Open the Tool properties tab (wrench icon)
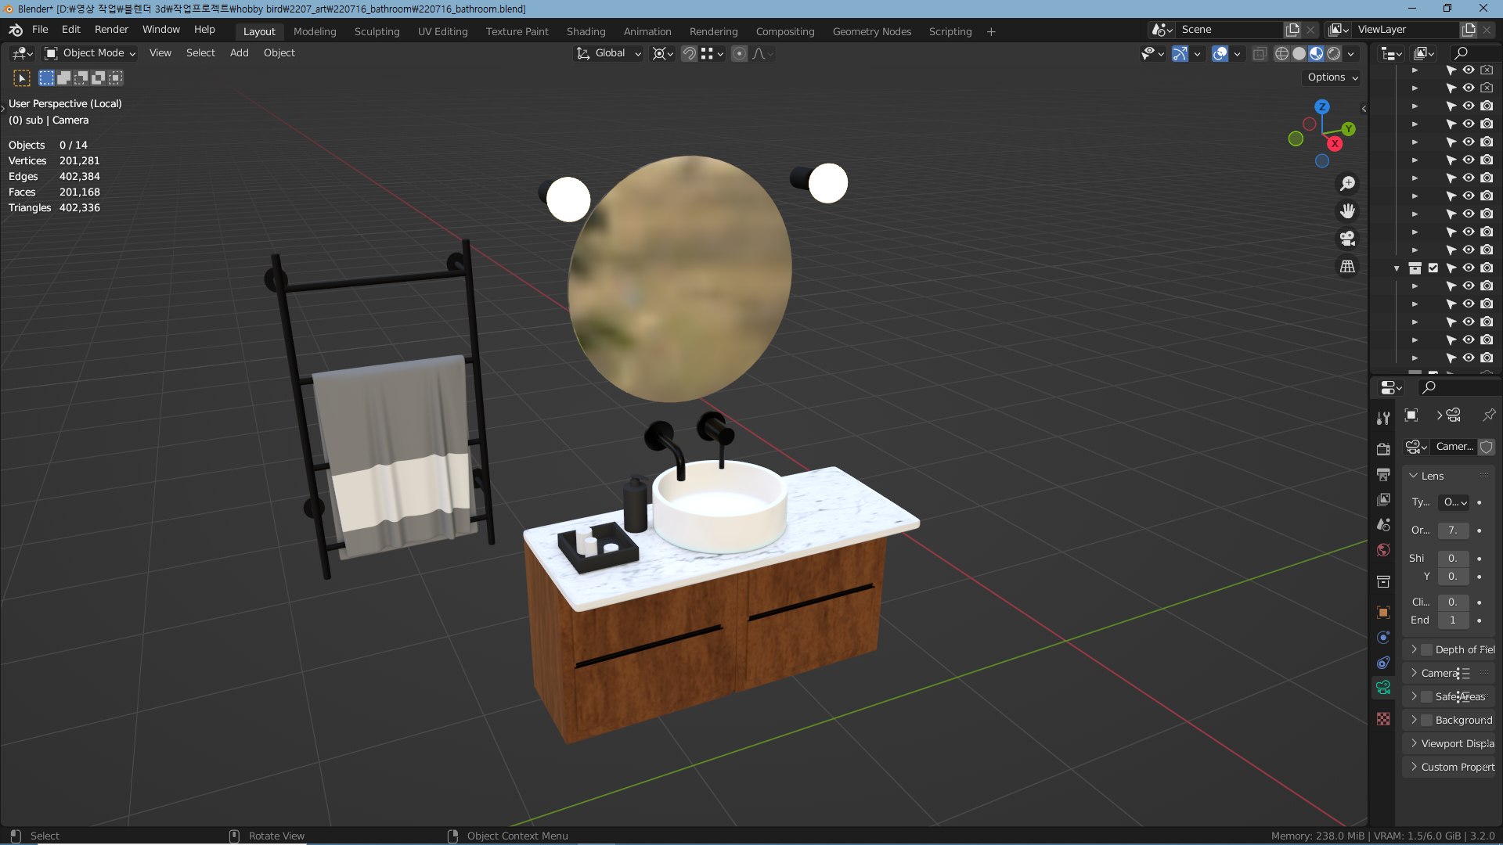 1383,419
